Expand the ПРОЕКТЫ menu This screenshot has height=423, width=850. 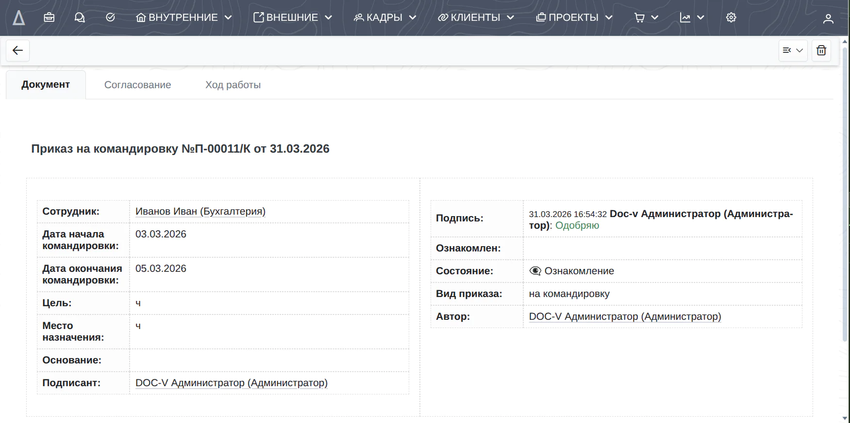coord(574,17)
